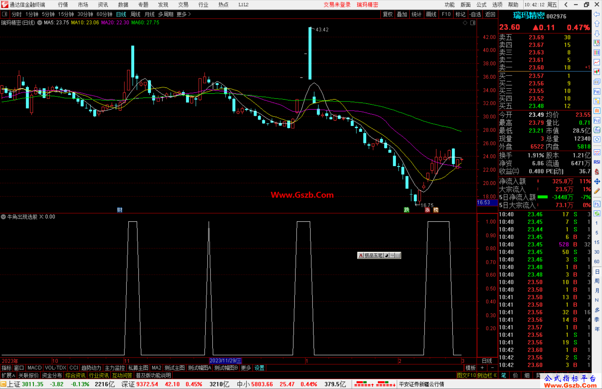Screen dimensions: 602x389
Task: Select the 笔 tick detail tab
Action: point(504,375)
